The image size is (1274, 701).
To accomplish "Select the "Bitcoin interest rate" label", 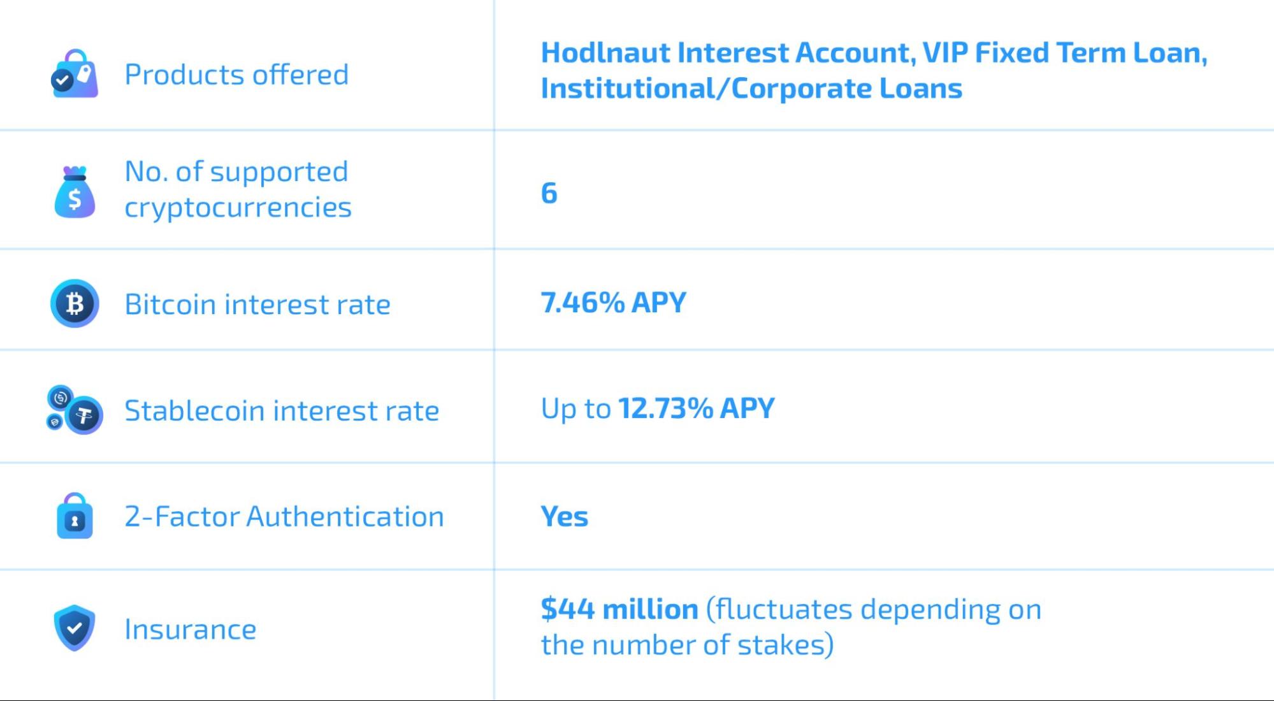I will click(x=257, y=304).
